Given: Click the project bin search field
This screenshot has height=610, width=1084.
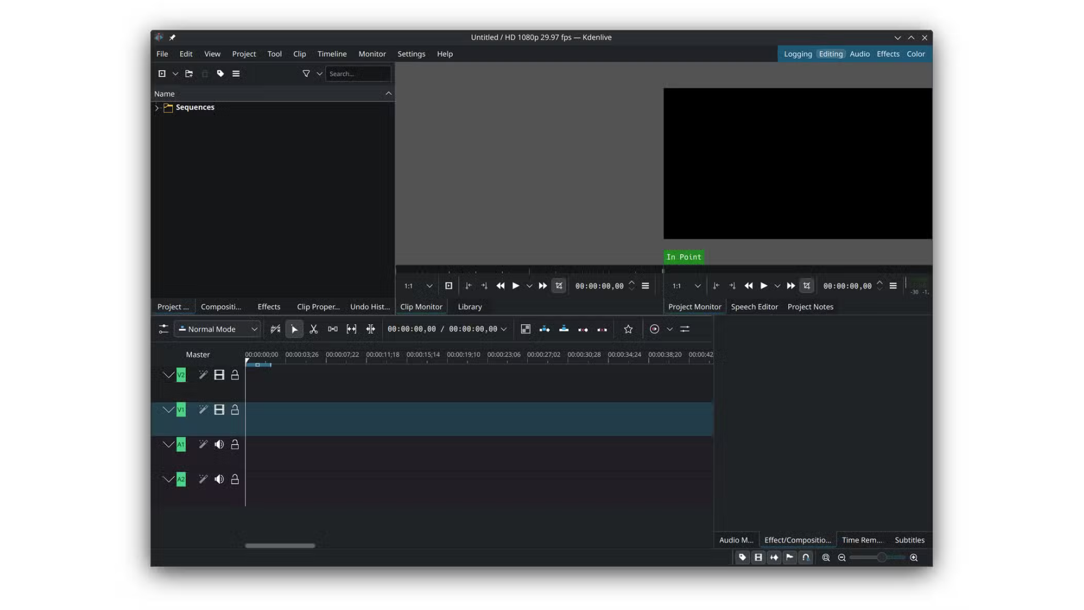Looking at the screenshot, I should pos(357,74).
